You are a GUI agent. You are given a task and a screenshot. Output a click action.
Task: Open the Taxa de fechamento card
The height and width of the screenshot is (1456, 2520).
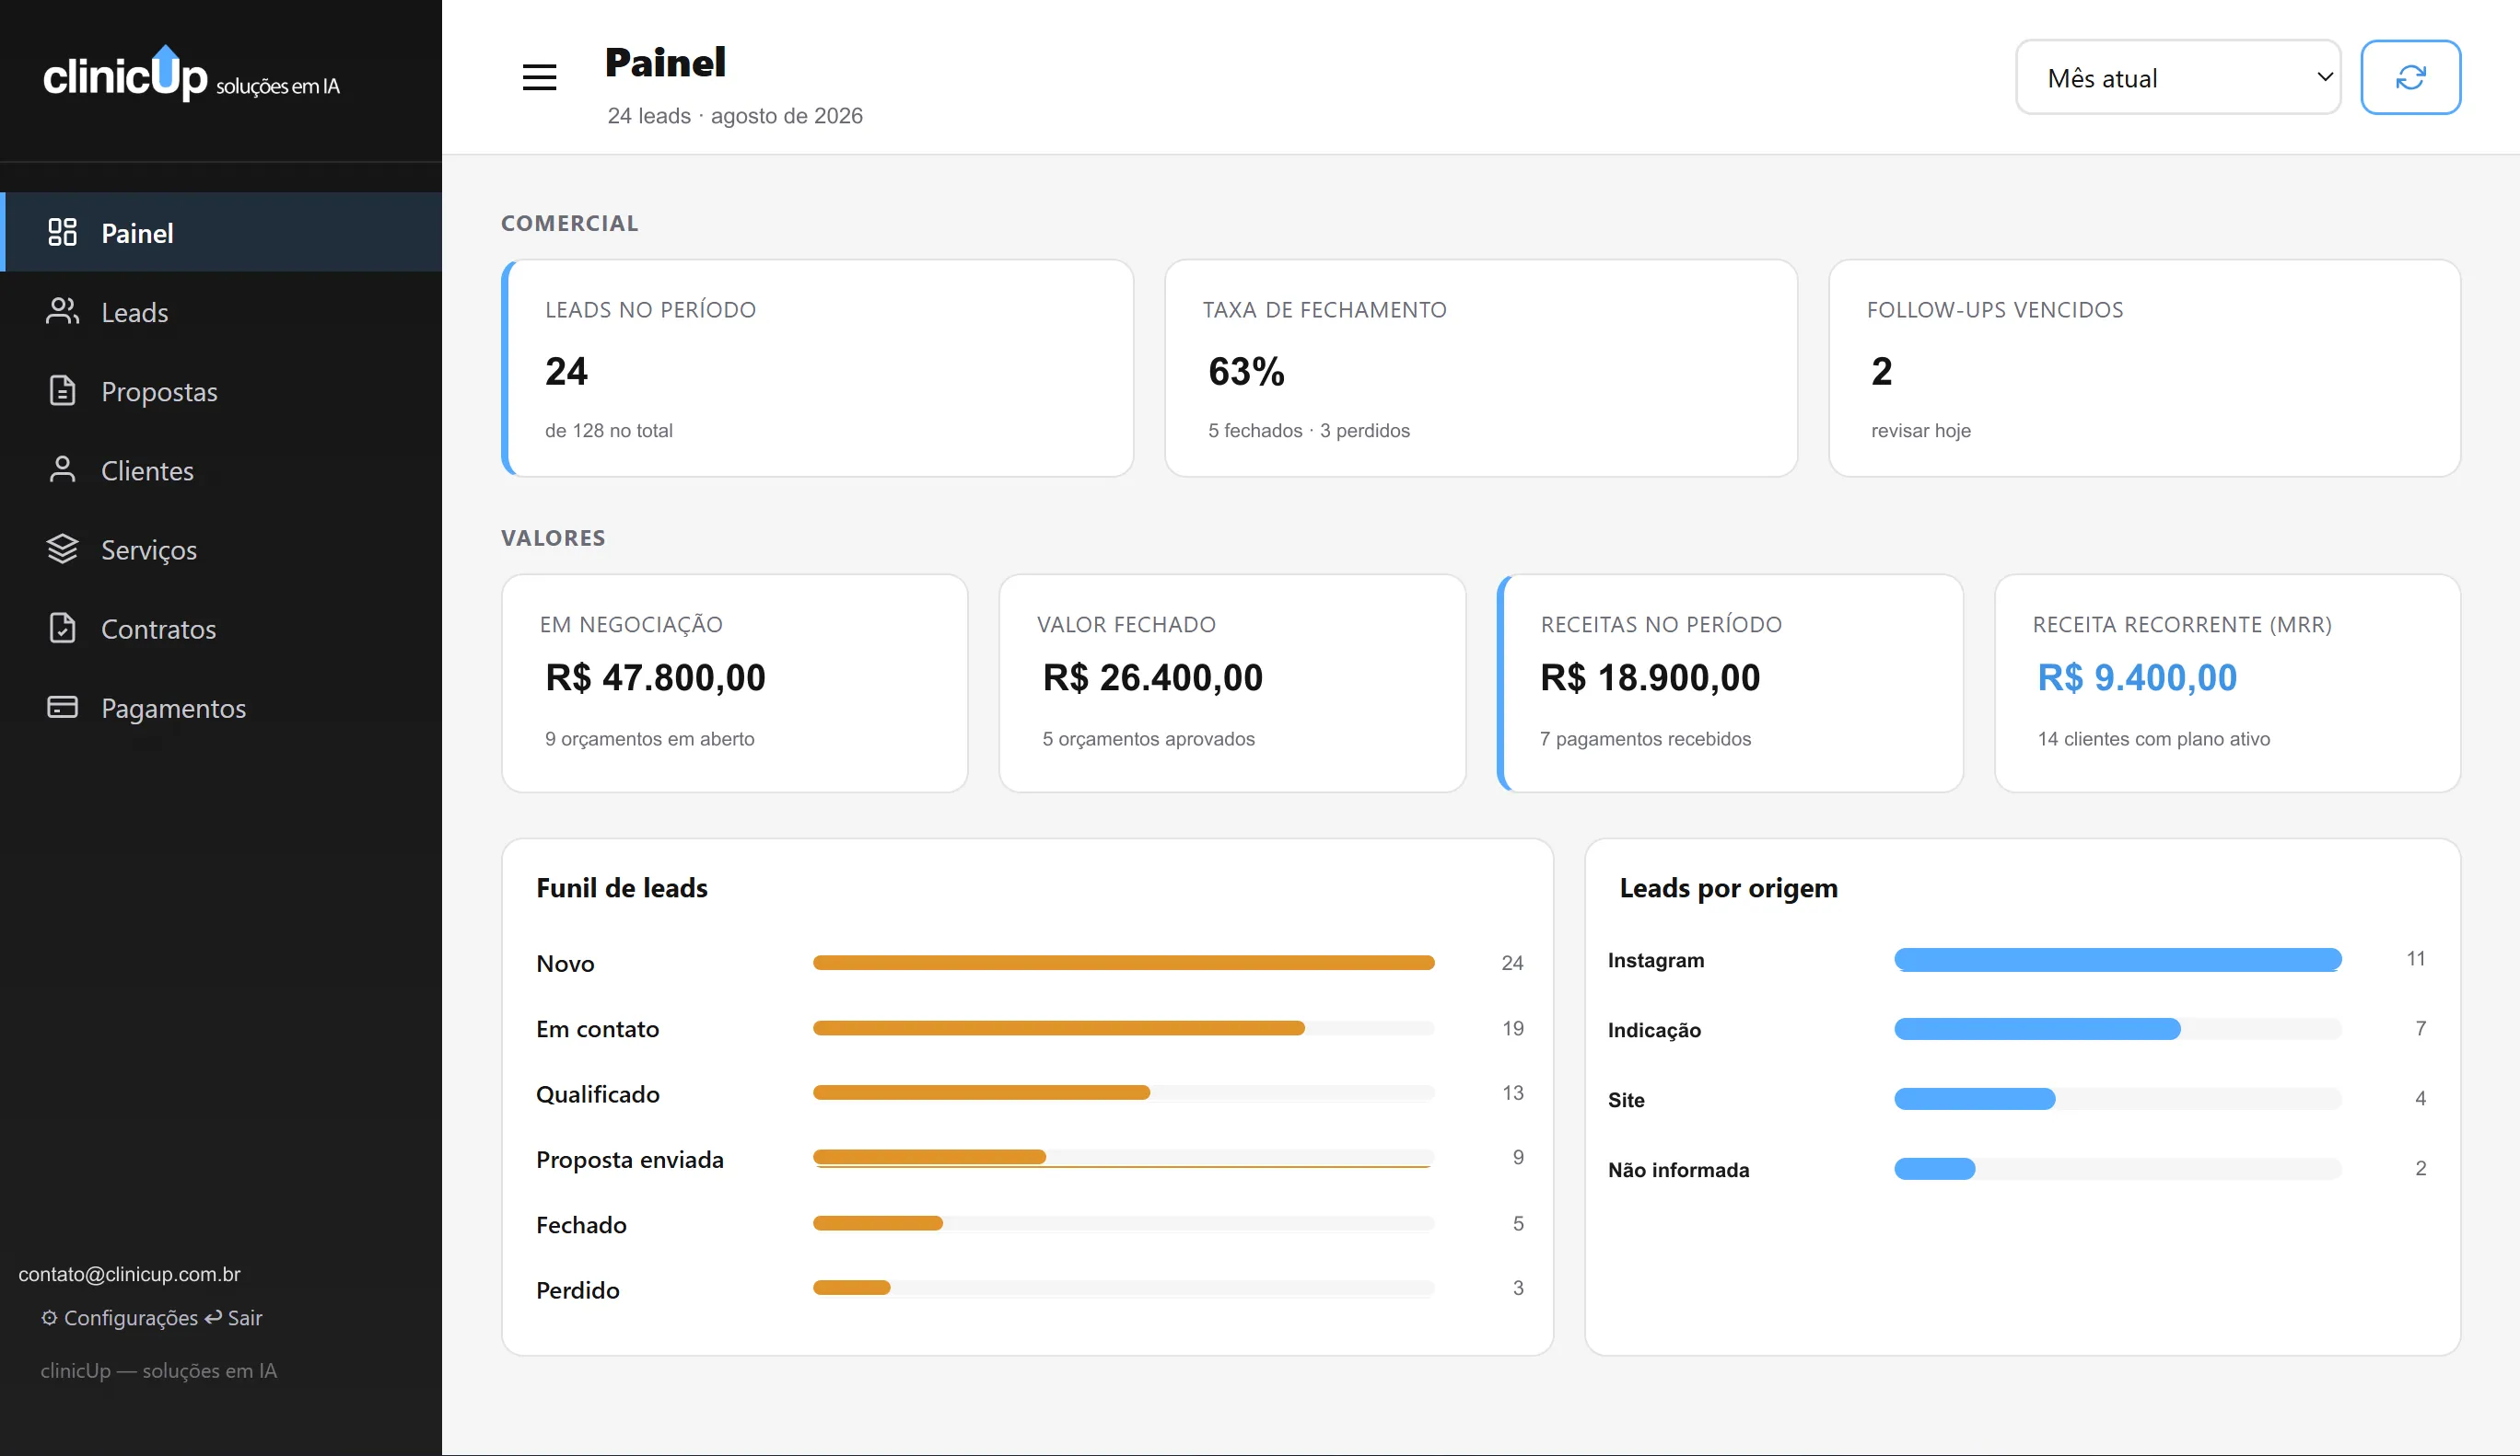[1481, 368]
